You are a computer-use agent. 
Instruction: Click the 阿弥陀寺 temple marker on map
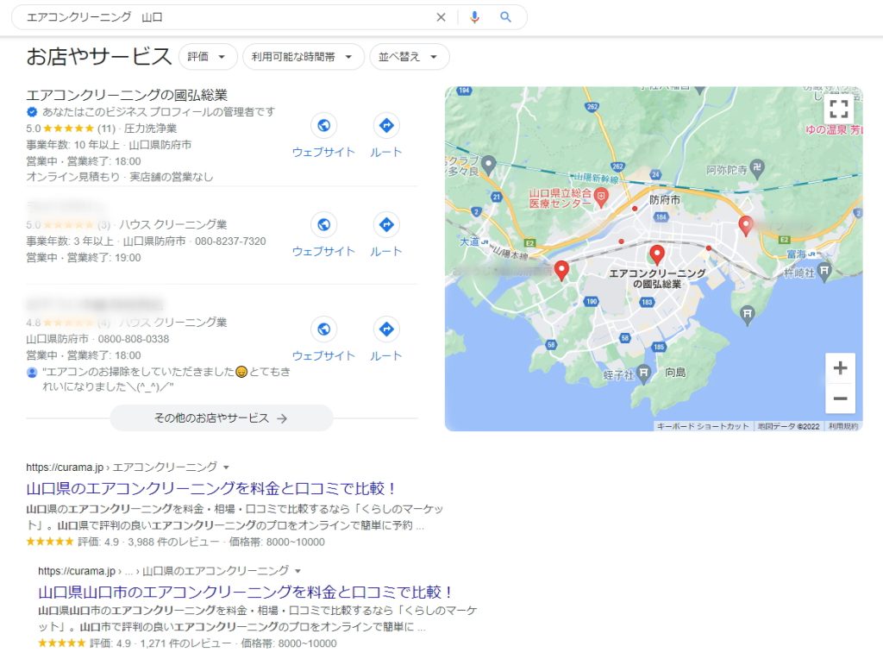(757, 168)
